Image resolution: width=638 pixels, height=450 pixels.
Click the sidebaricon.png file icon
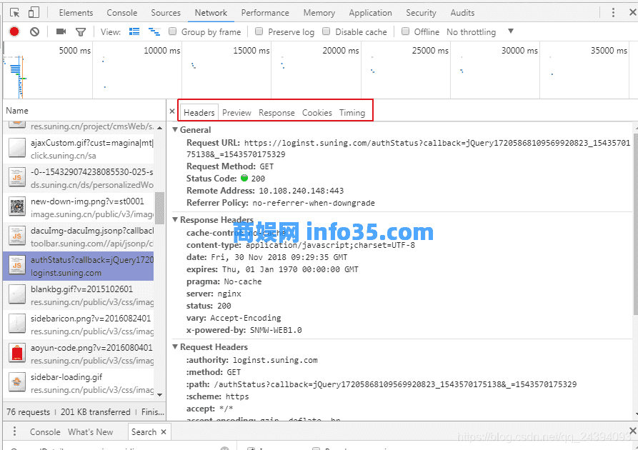[x=17, y=324]
